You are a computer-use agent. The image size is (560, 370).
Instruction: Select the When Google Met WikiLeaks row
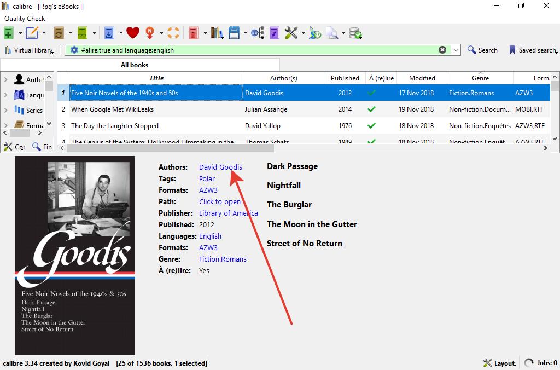click(304, 109)
